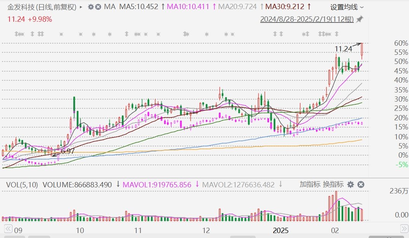Click the 0.00 volume axis label
Image resolution: width=409 pixels, height=238 pixels.
(401, 215)
